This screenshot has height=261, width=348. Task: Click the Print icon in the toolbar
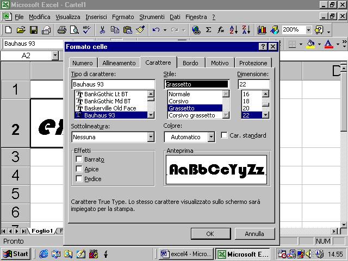tap(61, 30)
